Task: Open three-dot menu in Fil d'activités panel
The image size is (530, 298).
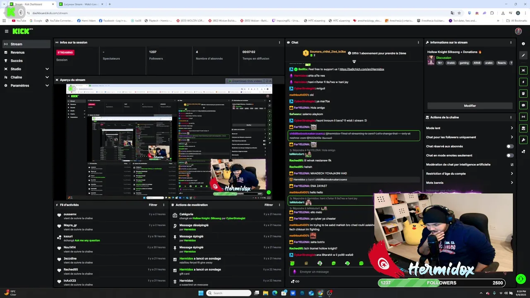Action: (x=164, y=204)
